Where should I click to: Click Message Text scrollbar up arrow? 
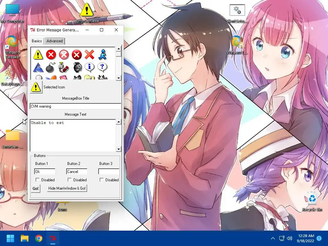119,122
